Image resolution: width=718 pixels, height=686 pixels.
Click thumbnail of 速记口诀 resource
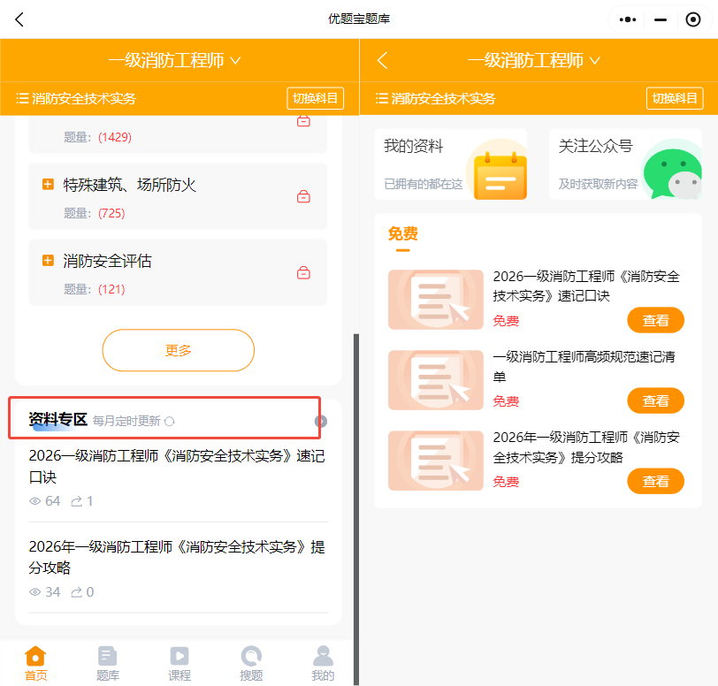click(436, 300)
